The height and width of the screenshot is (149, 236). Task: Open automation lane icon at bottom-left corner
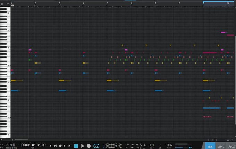[1, 140]
